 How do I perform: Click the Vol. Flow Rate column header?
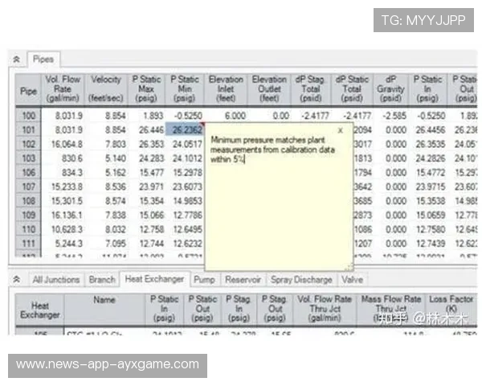click(x=63, y=90)
